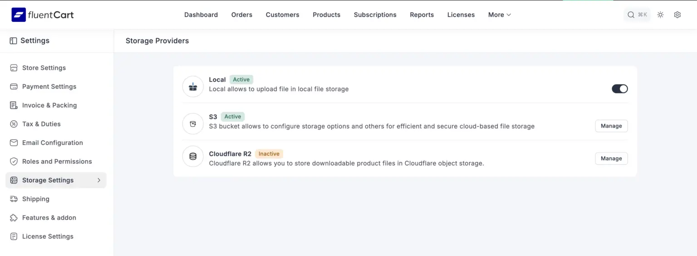This screenshot has height=256, width=697.
Task: Open the Reports section
Action: (x=422, y=15)
